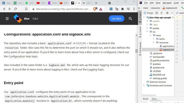184x103 pixels.
Task: Collapse the src folder
Action: [x=147, y=32]
